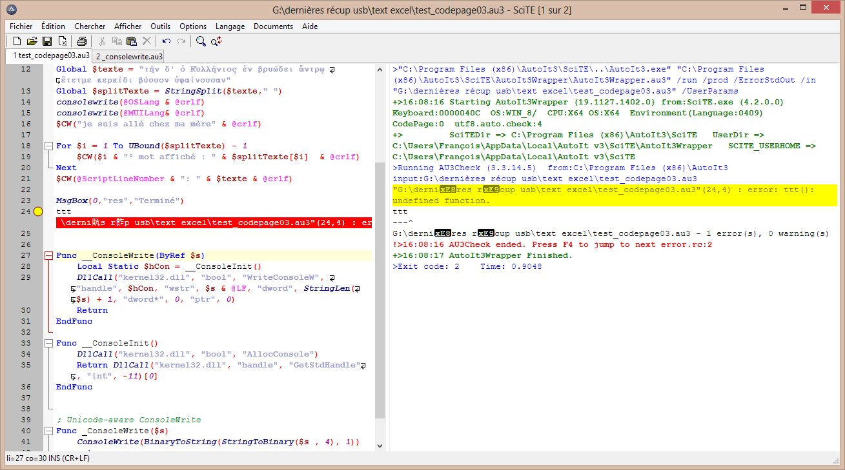Viewport: 845px width, 470px height.
Task: Click the New document toolbar icon
Action: coord(17,41)
